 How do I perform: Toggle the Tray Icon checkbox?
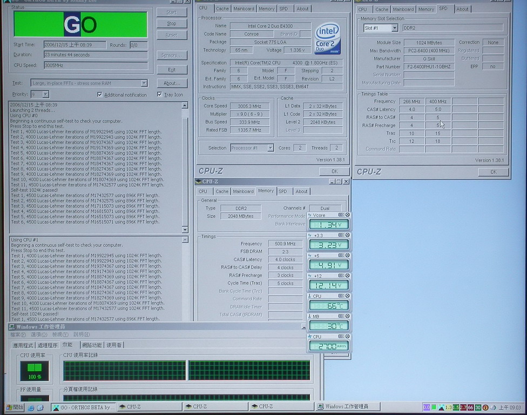[x=159, y=94]
